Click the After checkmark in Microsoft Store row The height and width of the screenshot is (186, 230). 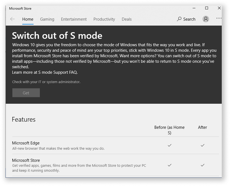click(x=203, y=165)
